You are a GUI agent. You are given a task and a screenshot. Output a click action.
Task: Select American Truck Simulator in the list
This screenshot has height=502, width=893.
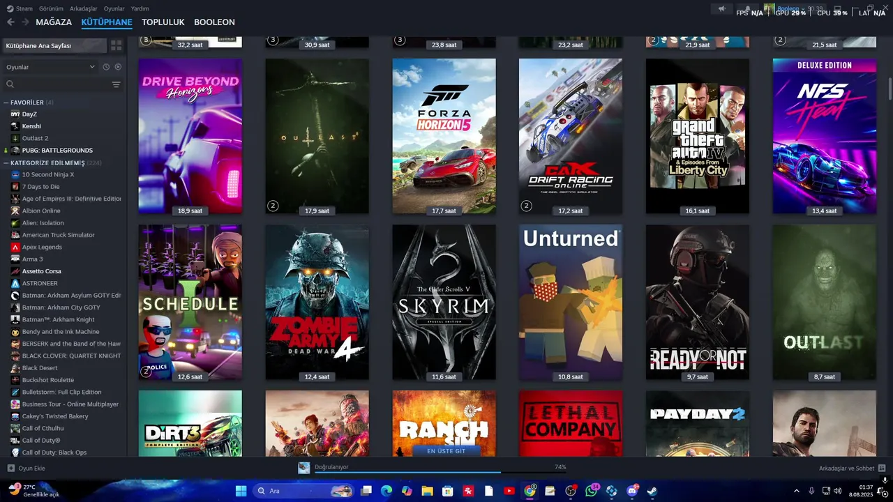click(x=59, y=235)
